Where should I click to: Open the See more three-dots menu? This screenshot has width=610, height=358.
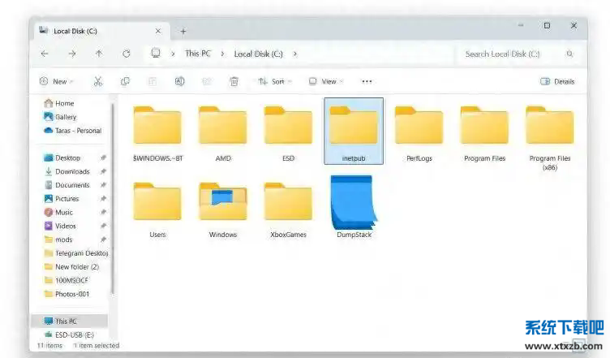(367, 81)
